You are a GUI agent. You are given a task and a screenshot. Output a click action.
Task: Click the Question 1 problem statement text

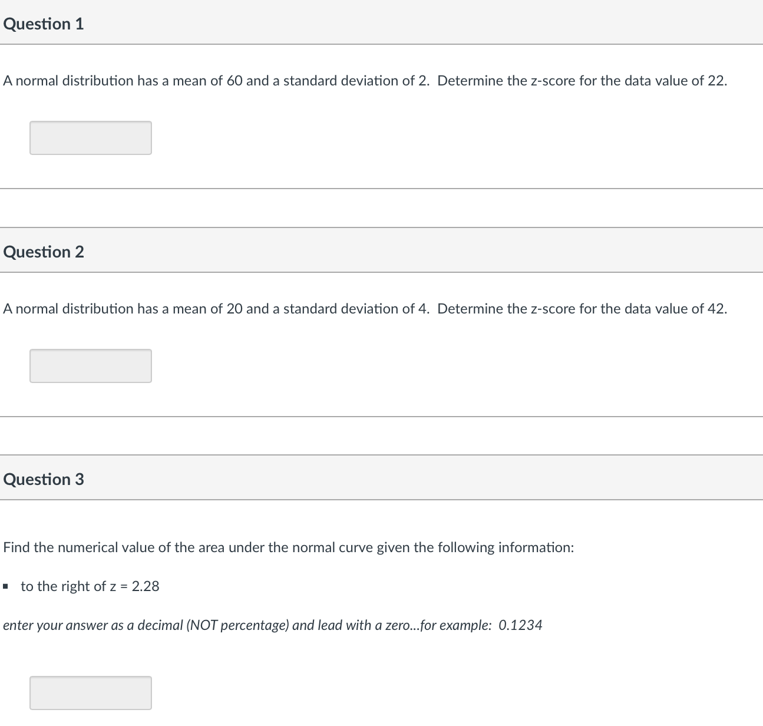pyautogui.click(x=364, y=81)
